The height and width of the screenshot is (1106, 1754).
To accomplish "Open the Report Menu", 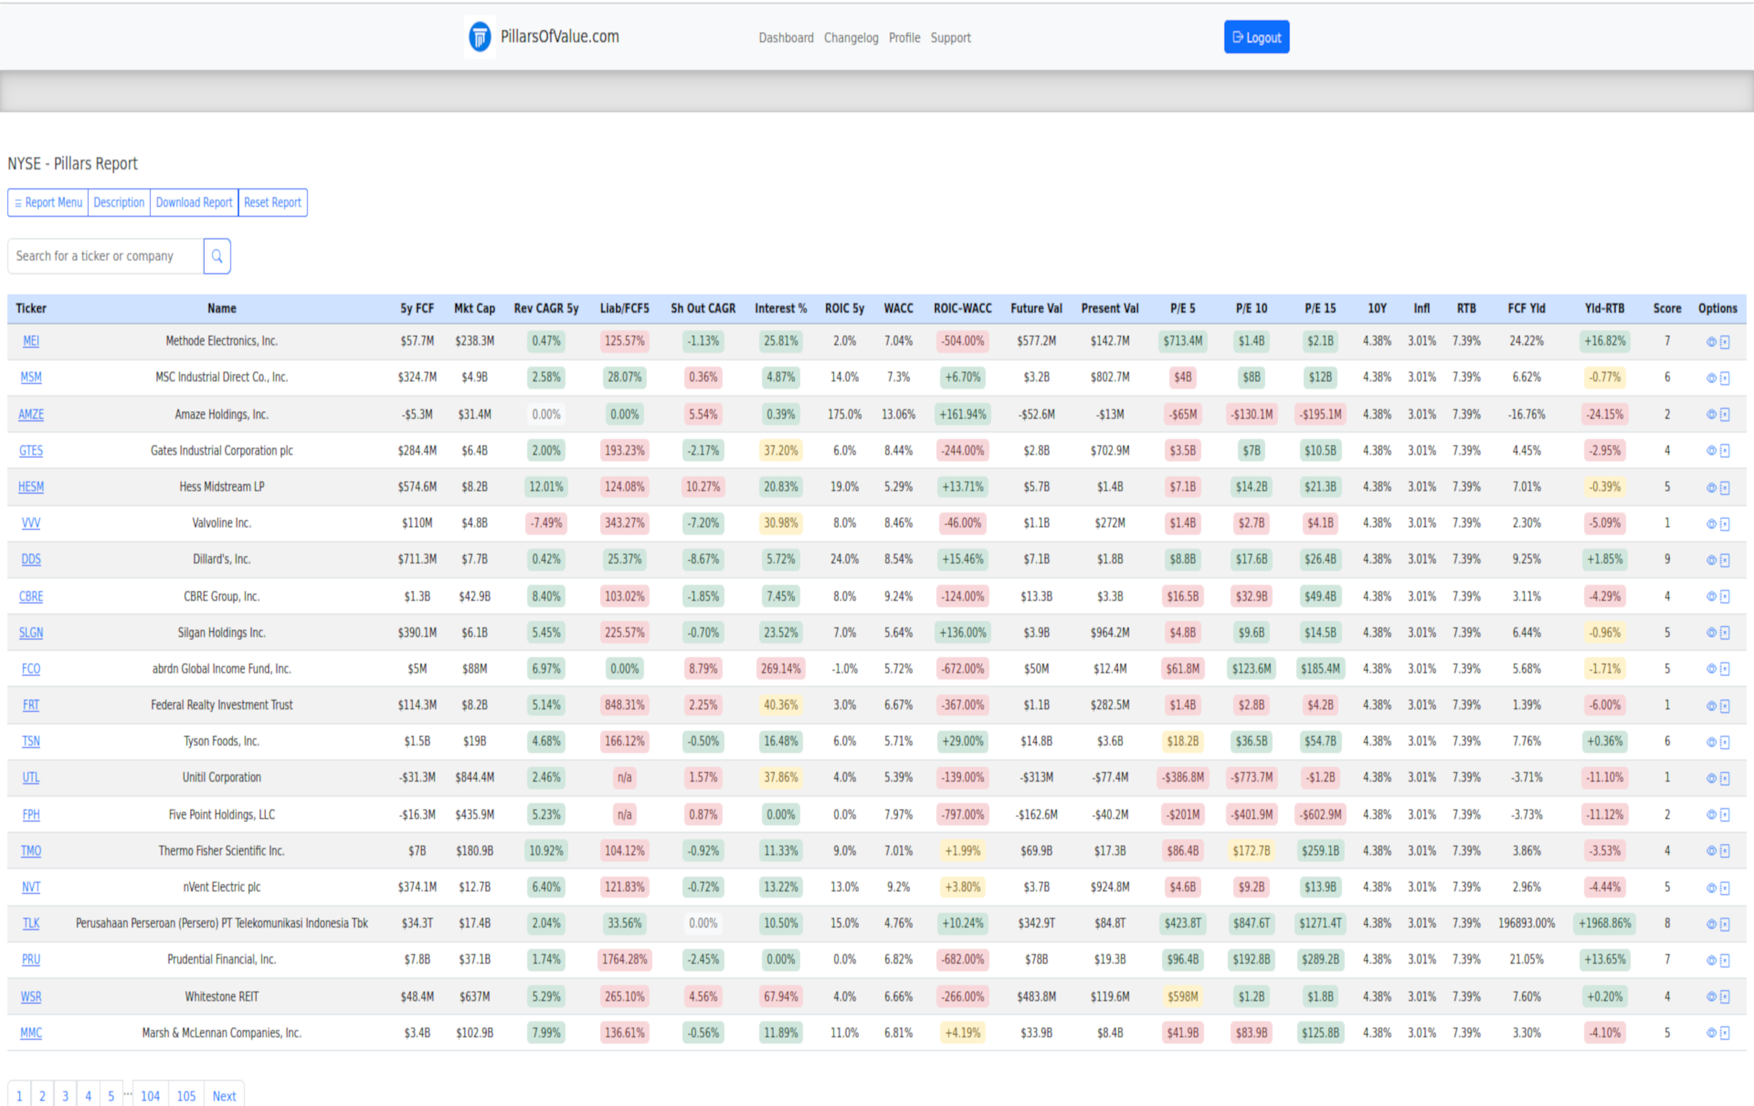I will 48,203.
